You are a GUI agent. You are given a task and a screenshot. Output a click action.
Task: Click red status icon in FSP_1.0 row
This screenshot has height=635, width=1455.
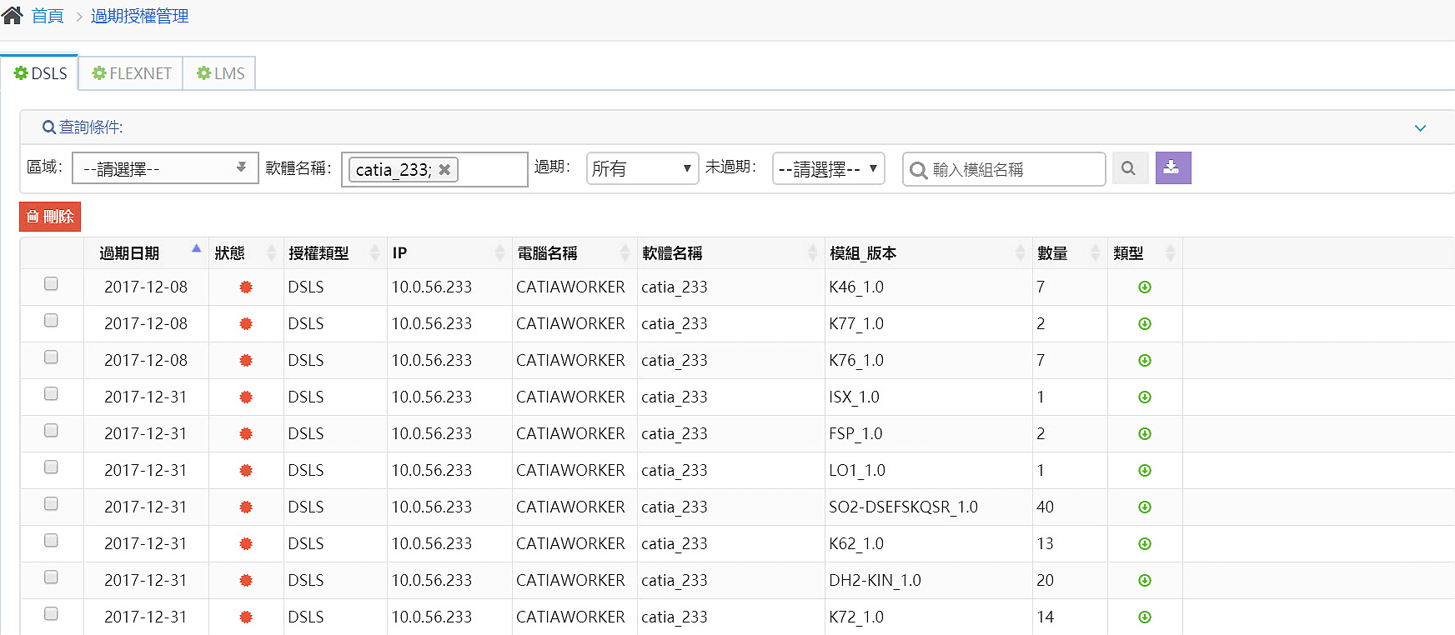click(246, 434)
